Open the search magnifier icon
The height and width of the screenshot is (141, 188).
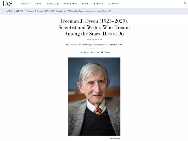(x=185, y=3)
